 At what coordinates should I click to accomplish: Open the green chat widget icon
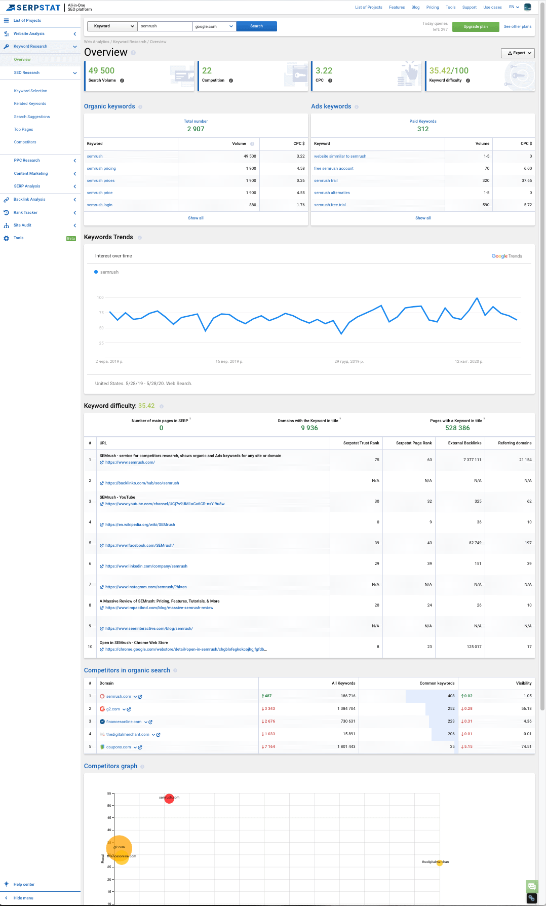coord(532,886)
